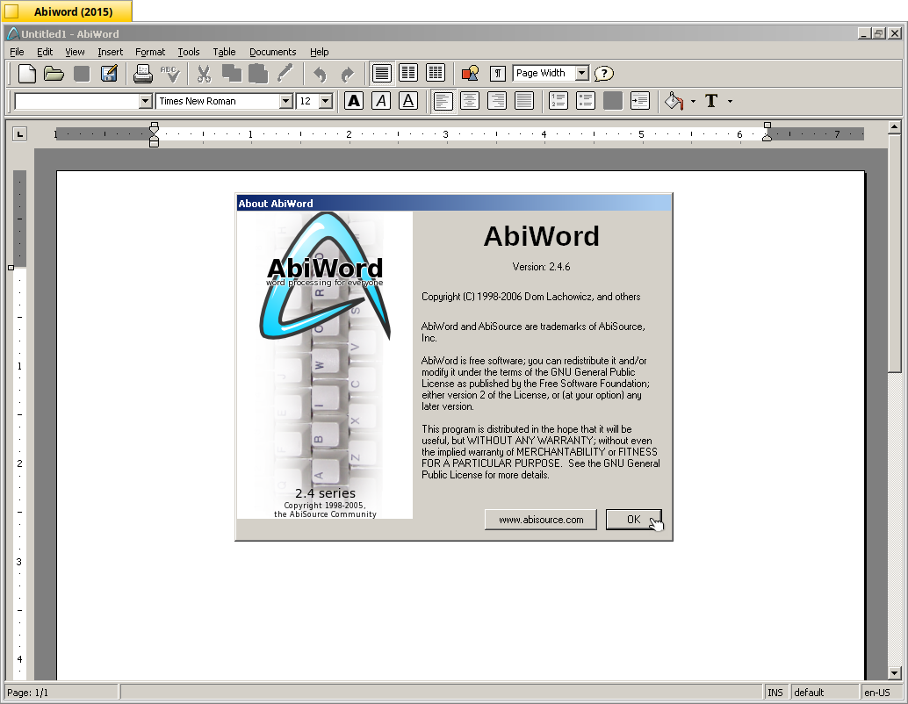Viewport: 908px width, 704px height.
Task: Open the Insert menu
Action: [x=110, y=52]
